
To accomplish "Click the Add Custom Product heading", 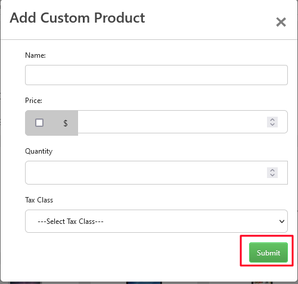I will [x=77, y=18].
